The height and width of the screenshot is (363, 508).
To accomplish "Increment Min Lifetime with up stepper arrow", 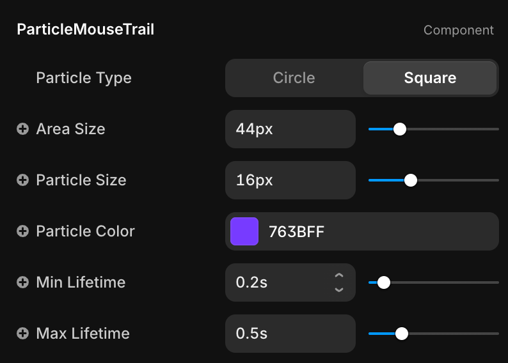I will click(x=339, y=275).
